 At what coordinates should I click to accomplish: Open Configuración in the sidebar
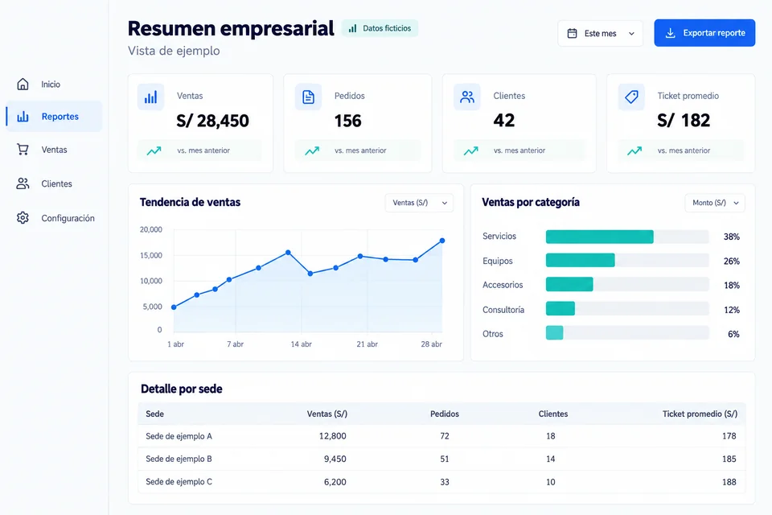pos(54,218)
